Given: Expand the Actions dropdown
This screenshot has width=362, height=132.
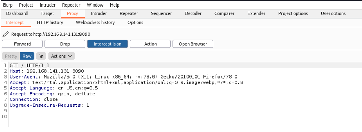Looking at the screenshot, I should click(61, 56).
